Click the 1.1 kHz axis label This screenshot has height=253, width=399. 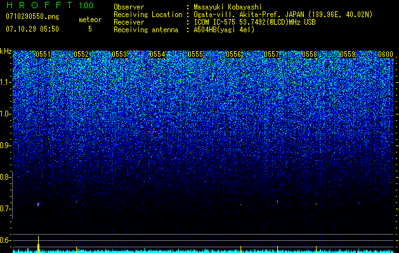point(5,82)
